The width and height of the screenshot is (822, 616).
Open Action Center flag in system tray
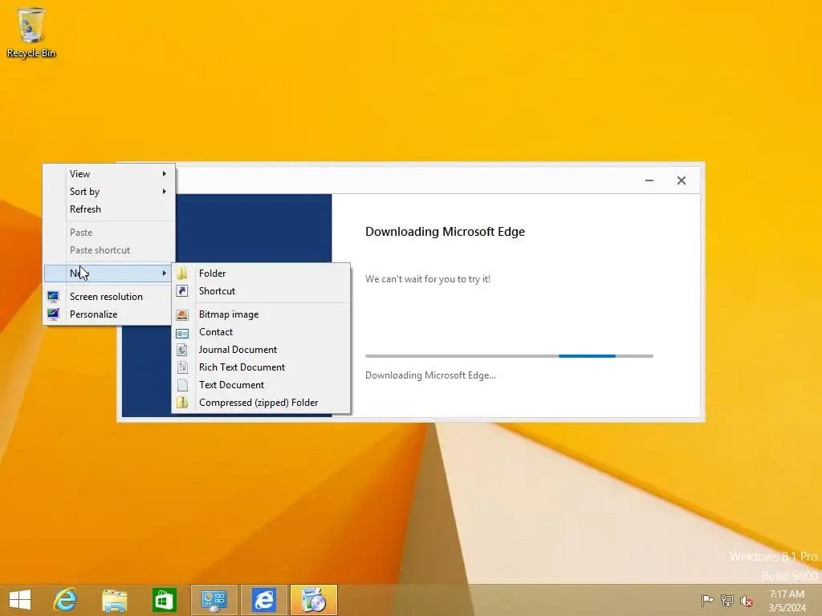[x=707, y=600]
